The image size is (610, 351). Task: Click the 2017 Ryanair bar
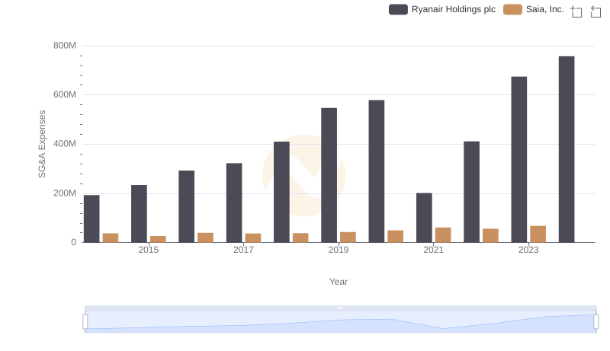[234, 203]
